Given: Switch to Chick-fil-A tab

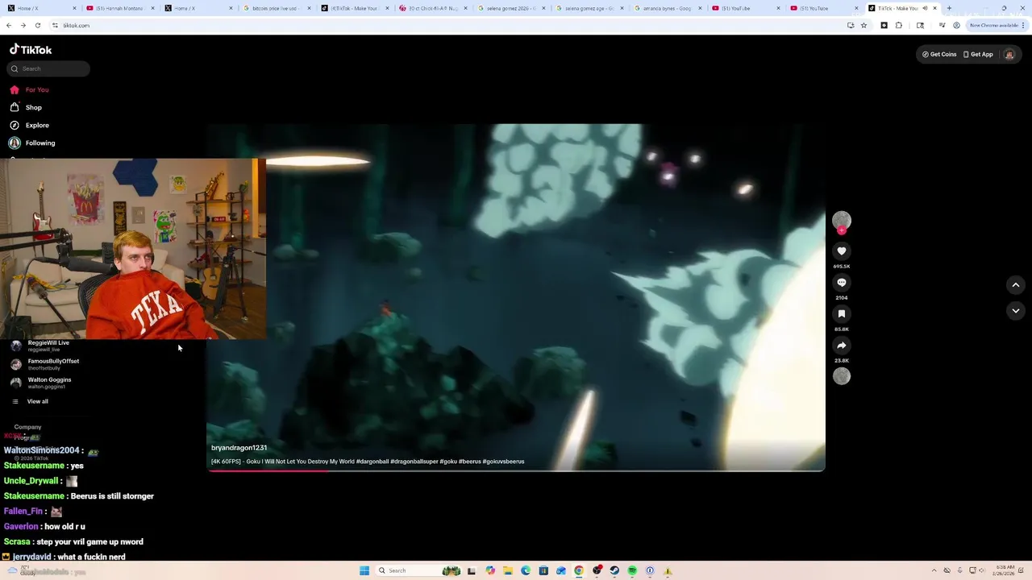Looking at the screenshot, I should coord(432,8).
